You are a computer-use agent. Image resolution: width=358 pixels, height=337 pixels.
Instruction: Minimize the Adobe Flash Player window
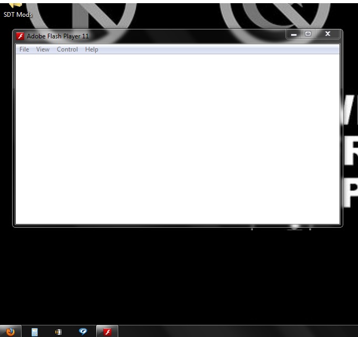point(294,34)
